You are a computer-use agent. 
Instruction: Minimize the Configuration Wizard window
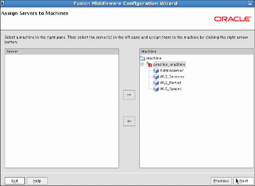250,3
